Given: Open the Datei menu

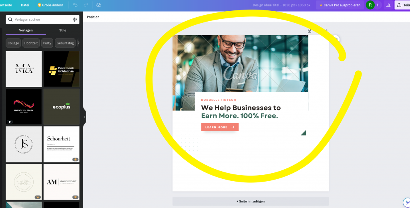Looking at the screenshot, I should pyautogui.click(x=25, y=5).
